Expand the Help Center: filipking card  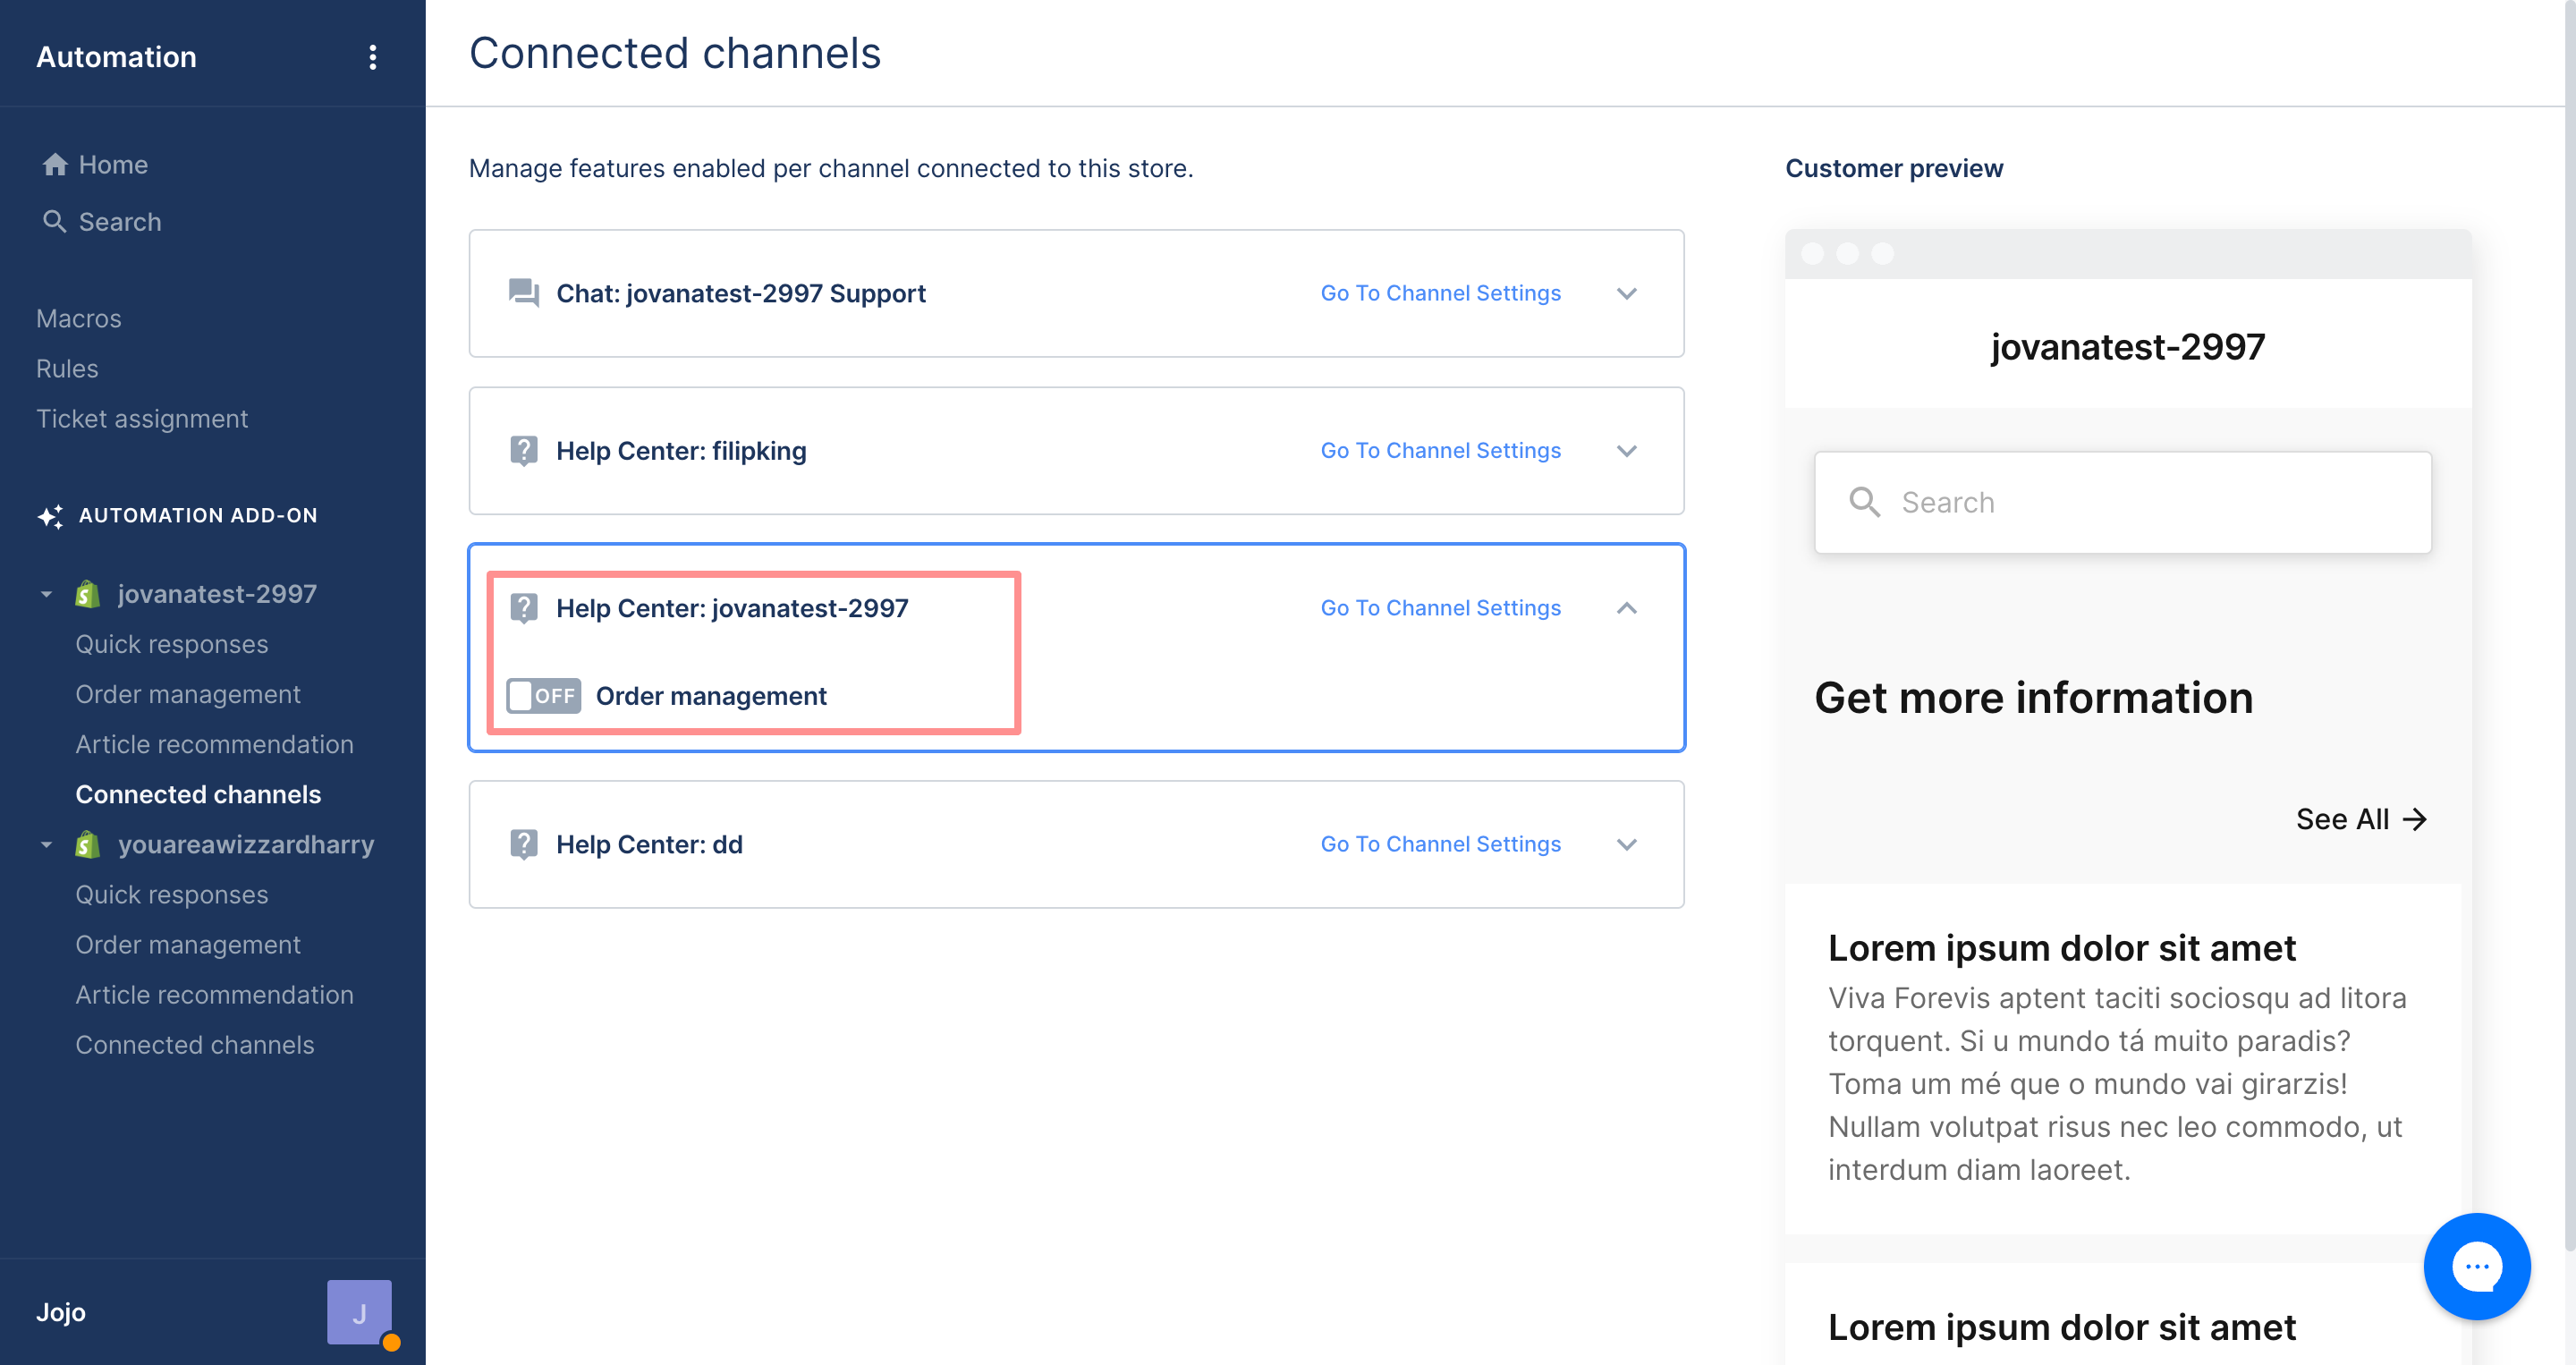tap(1627, 451)
